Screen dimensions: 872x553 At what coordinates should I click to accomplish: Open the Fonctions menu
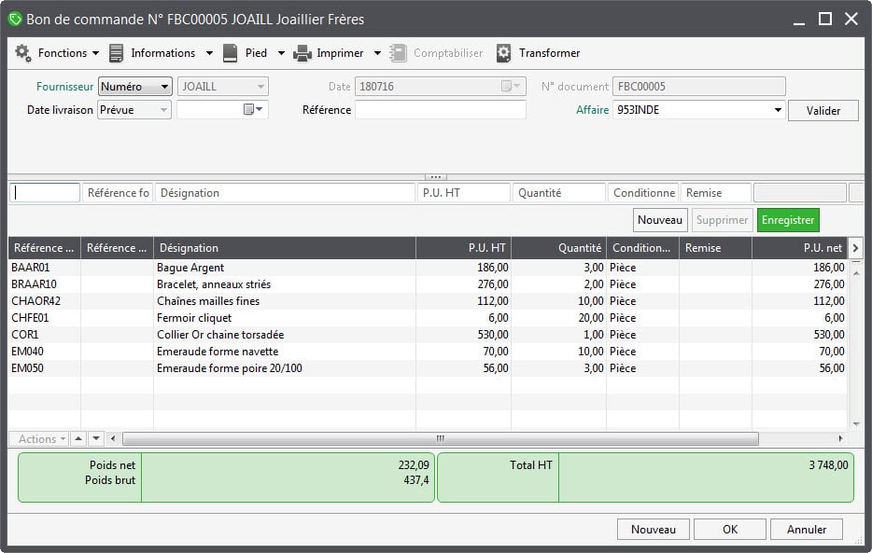[64, 53]
